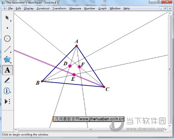The width and height of the screenshot is (174, 139).
Task: Click the vertical scrollbar down arrow
Action: (x=170, y=126)
